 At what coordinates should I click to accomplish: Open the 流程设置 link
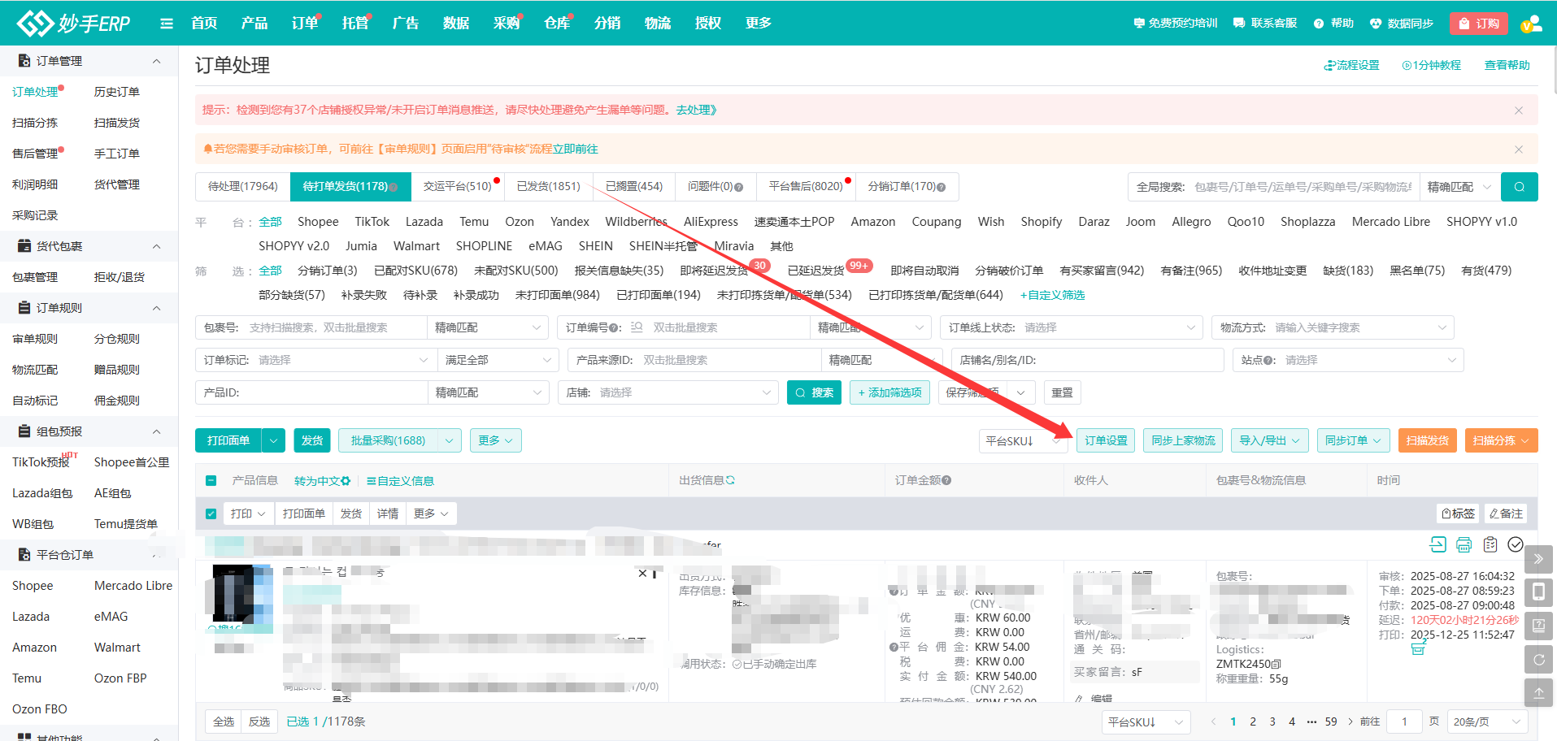(1351, 65)
